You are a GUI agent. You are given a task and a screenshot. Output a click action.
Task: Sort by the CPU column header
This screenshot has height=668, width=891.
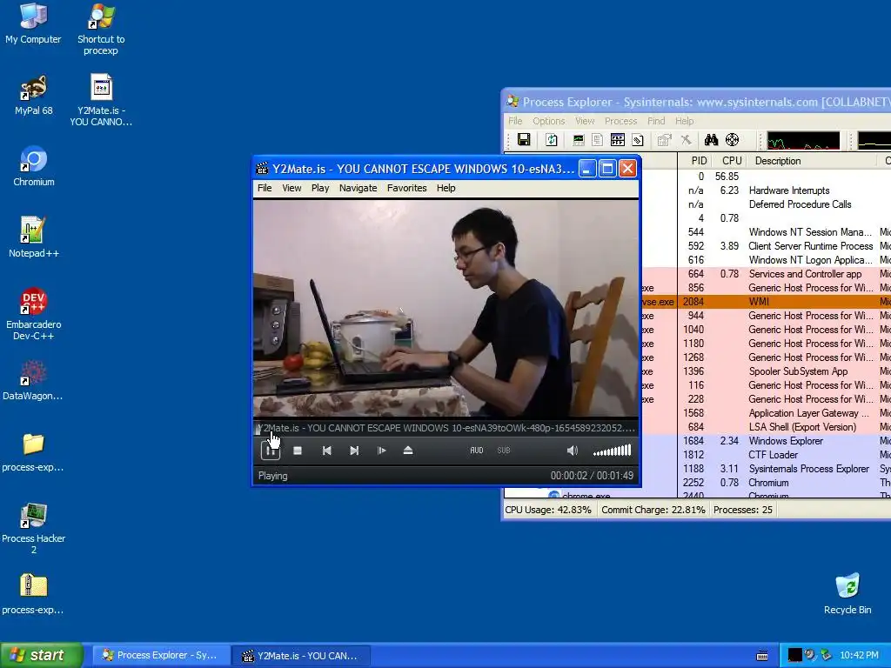point(728,161)
